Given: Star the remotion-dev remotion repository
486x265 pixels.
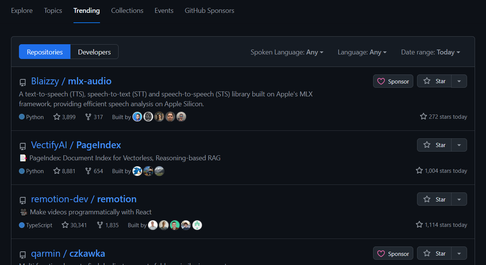Looking at the screenshot, I should point(434,199).
